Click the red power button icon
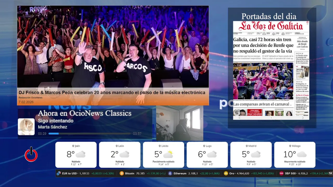Viewport: 333px width, 187px height. tap(31, 154)
